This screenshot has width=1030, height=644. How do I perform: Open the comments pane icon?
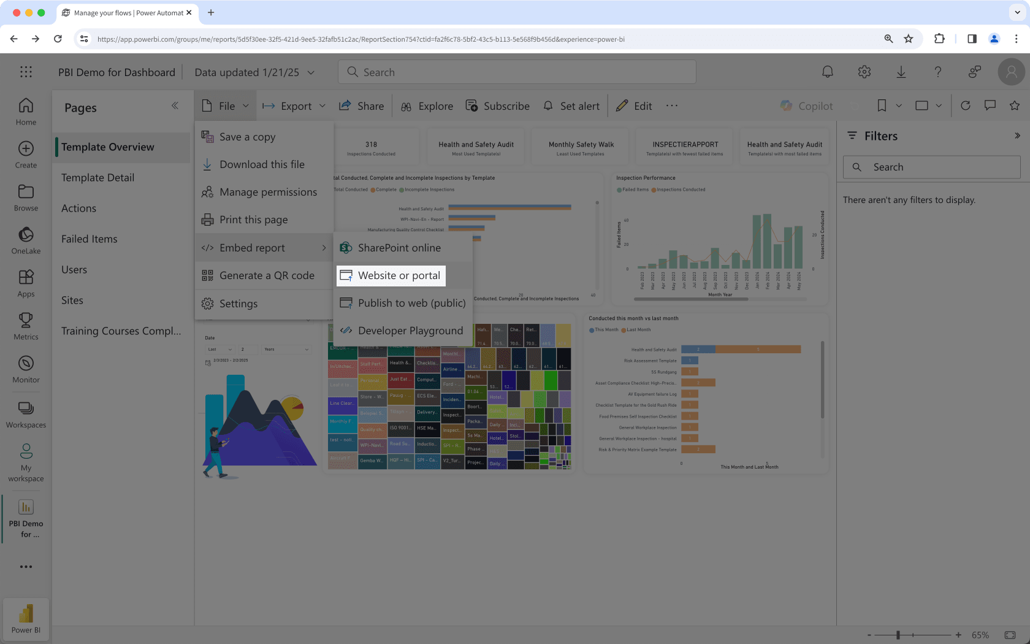pyautogui.click(x=990, y=105)
